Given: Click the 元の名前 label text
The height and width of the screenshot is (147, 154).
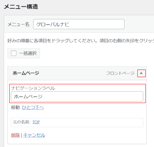Looking at the screenshot, I should [22, 122].
